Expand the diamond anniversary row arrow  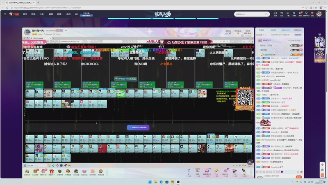tap(300, 40)
